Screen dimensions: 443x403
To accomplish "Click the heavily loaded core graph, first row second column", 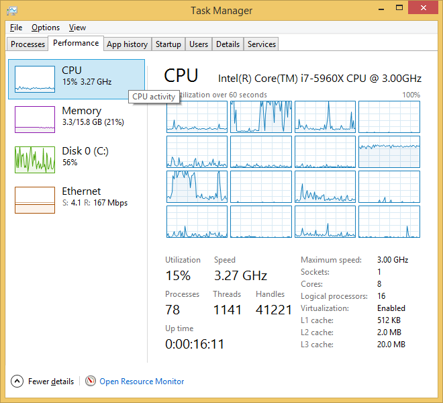I will (261, 117).
